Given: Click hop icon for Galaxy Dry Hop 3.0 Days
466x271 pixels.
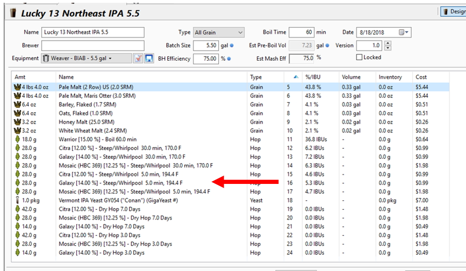Looking at the screenshot, I should [x=18, y=252].
